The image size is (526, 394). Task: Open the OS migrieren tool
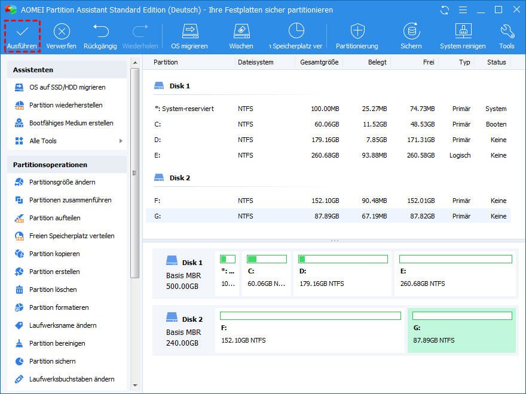[189, 32]
